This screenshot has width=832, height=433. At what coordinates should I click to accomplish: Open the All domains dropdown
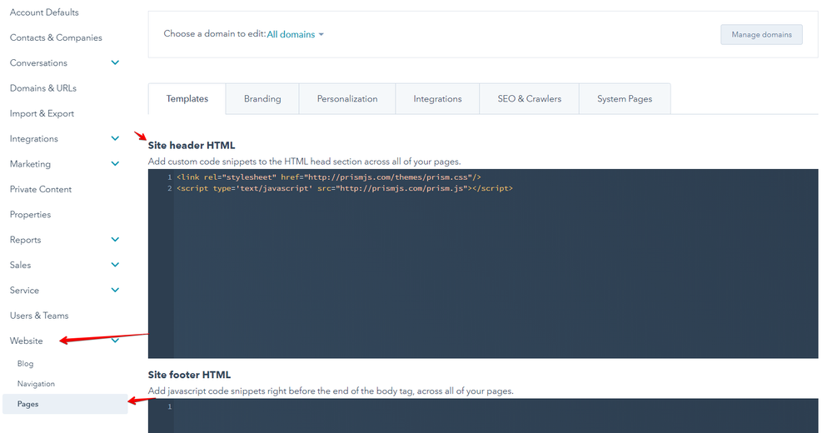coord(295,34)
